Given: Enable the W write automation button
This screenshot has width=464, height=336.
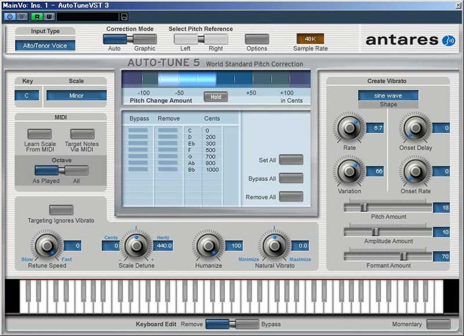Looking at the screenshot, I should [49, 17].
